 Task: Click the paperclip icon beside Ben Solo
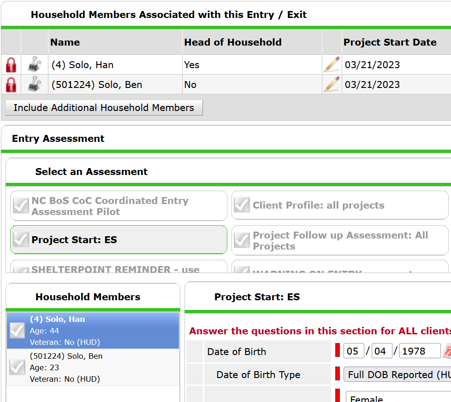(34, 84)
